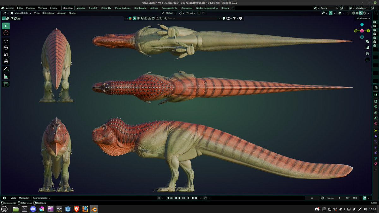Screen dimensions: 379x213
Task: Activate the Rotate tool
Action: 6,47
